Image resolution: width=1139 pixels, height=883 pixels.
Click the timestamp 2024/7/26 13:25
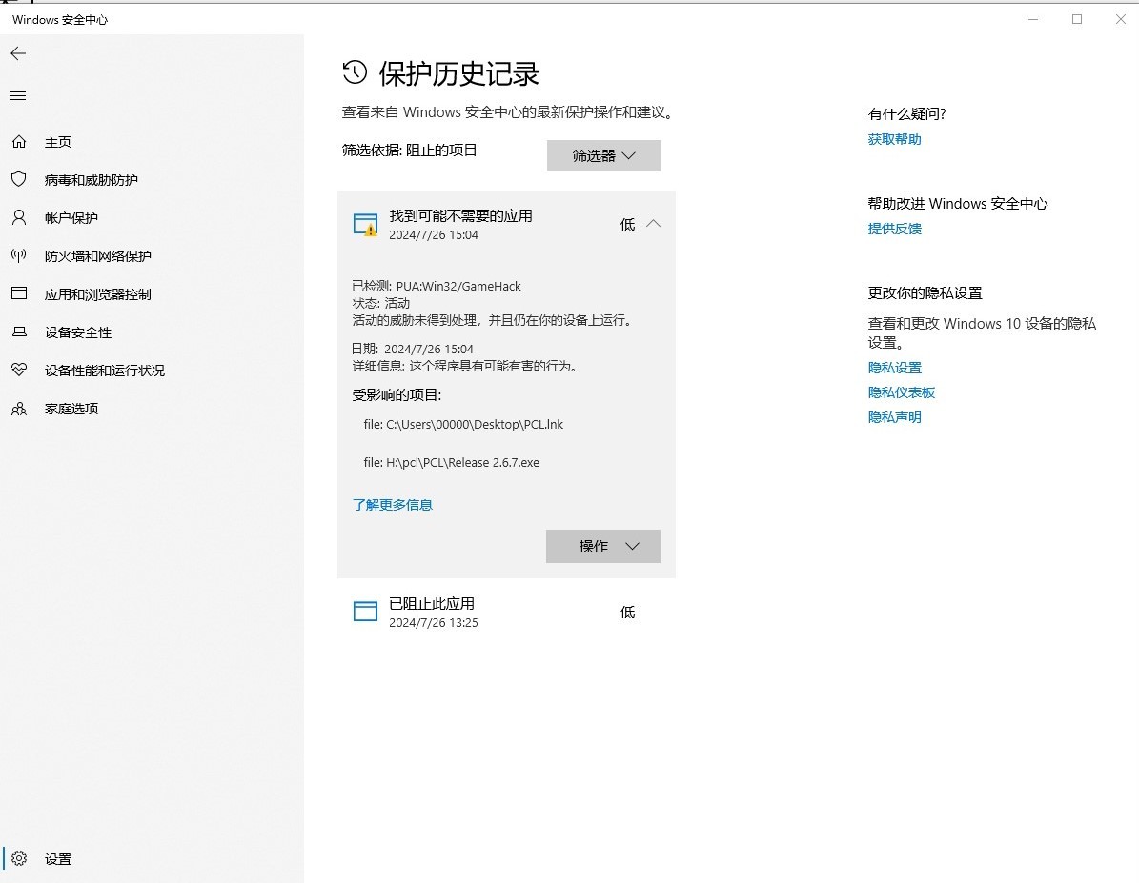434,622
